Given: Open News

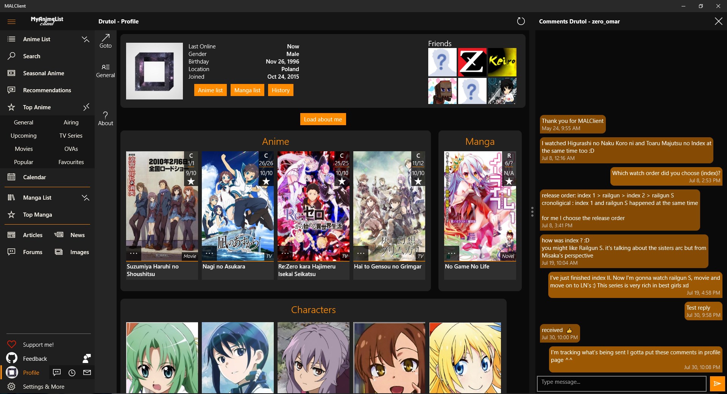Looking at the screenshot, I should click(x=70, y=235).
